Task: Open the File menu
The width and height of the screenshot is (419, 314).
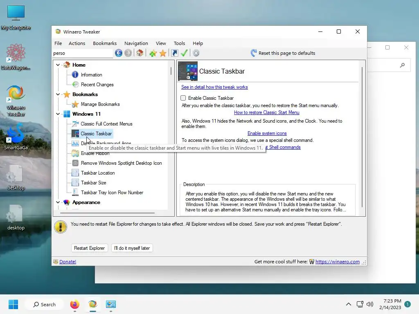Action: click(58, 43)
